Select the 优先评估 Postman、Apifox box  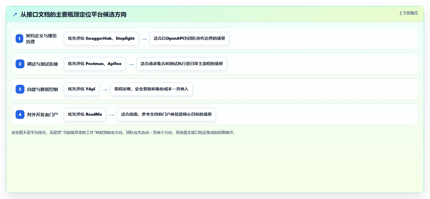(x=95, y=64)
